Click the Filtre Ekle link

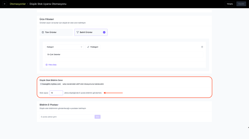[52, 65]
